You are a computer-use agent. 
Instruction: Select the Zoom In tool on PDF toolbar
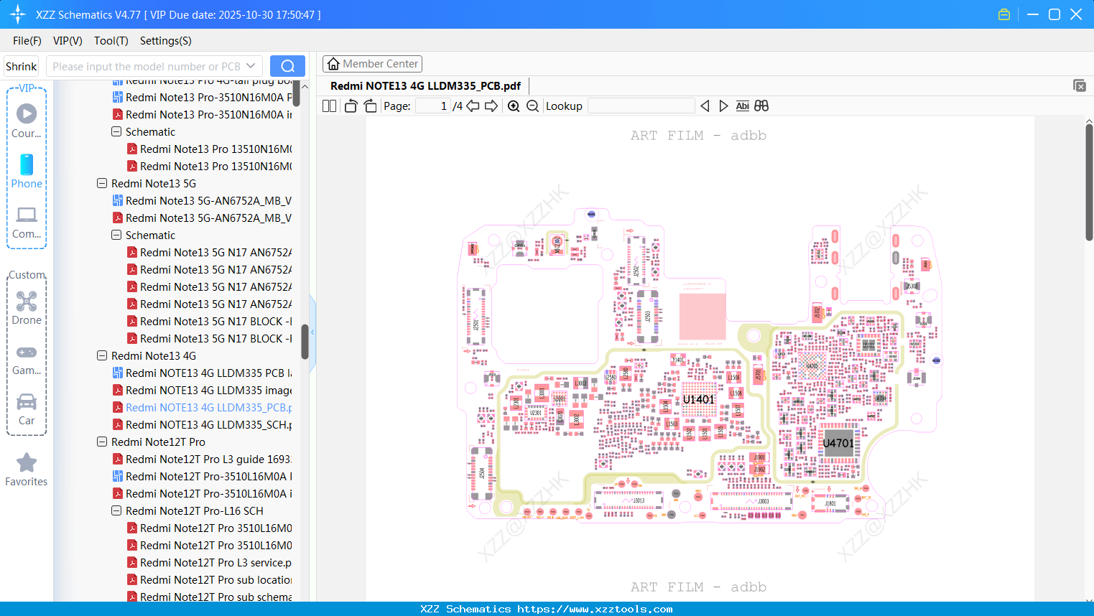pos(514,106)
